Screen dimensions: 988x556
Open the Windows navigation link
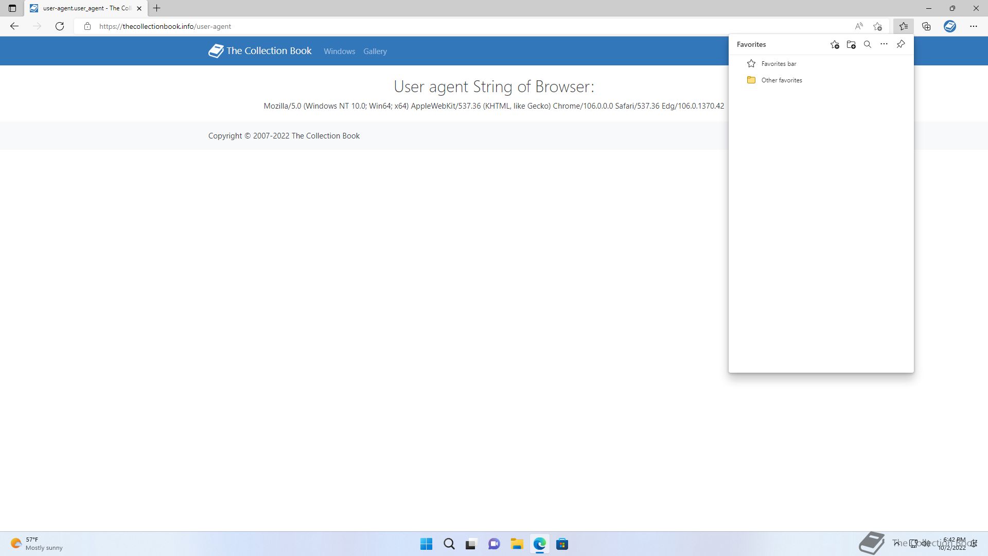339,51
